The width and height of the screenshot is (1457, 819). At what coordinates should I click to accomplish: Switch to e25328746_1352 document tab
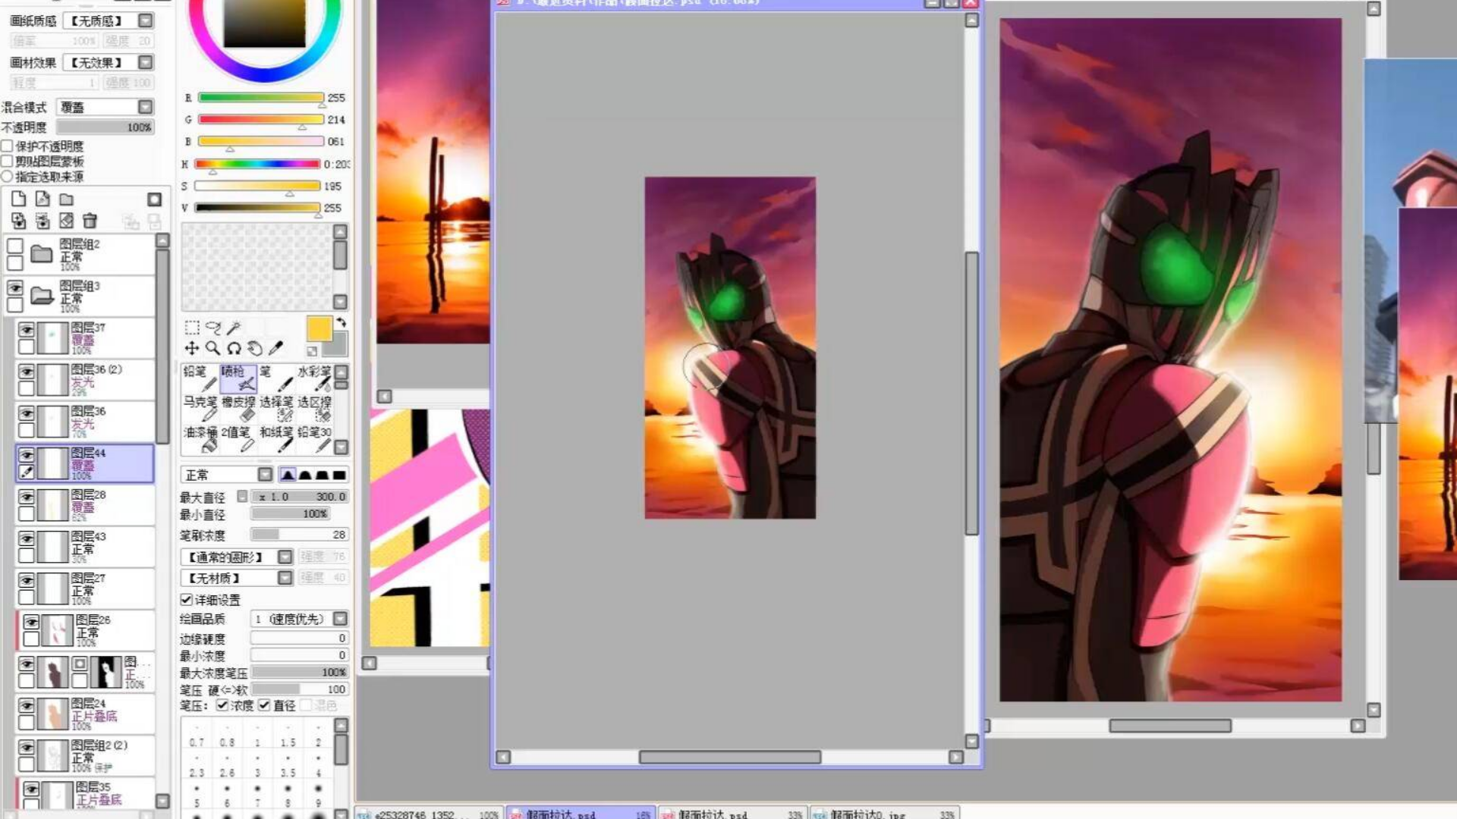tap(429, 813)
